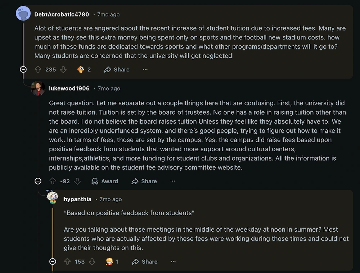Open lukewood1906's profile
Image resolution: width=360 pixels, height=273 pixels.
coord(69,88)
